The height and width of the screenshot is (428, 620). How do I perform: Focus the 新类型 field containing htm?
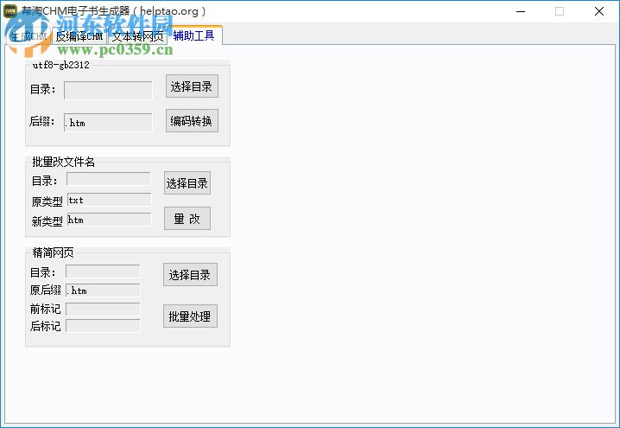point(109,220)
